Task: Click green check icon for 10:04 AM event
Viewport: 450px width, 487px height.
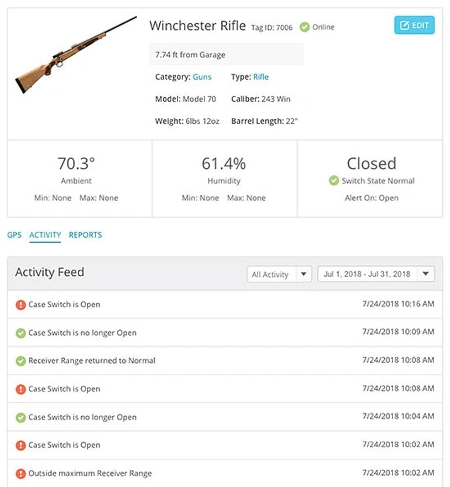Action: (x=20, y=417)
